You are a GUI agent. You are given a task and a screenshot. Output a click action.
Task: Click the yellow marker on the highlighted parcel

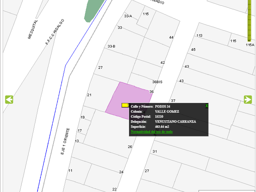[x=125, y=105]
